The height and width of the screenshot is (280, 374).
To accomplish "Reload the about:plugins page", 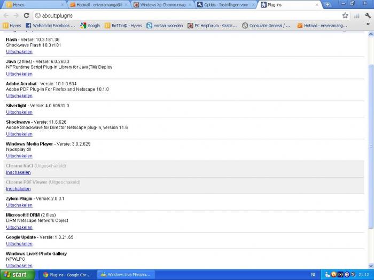I will click(27, 15).
